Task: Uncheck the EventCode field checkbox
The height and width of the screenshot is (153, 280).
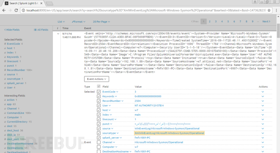Action: pos(99,92)
